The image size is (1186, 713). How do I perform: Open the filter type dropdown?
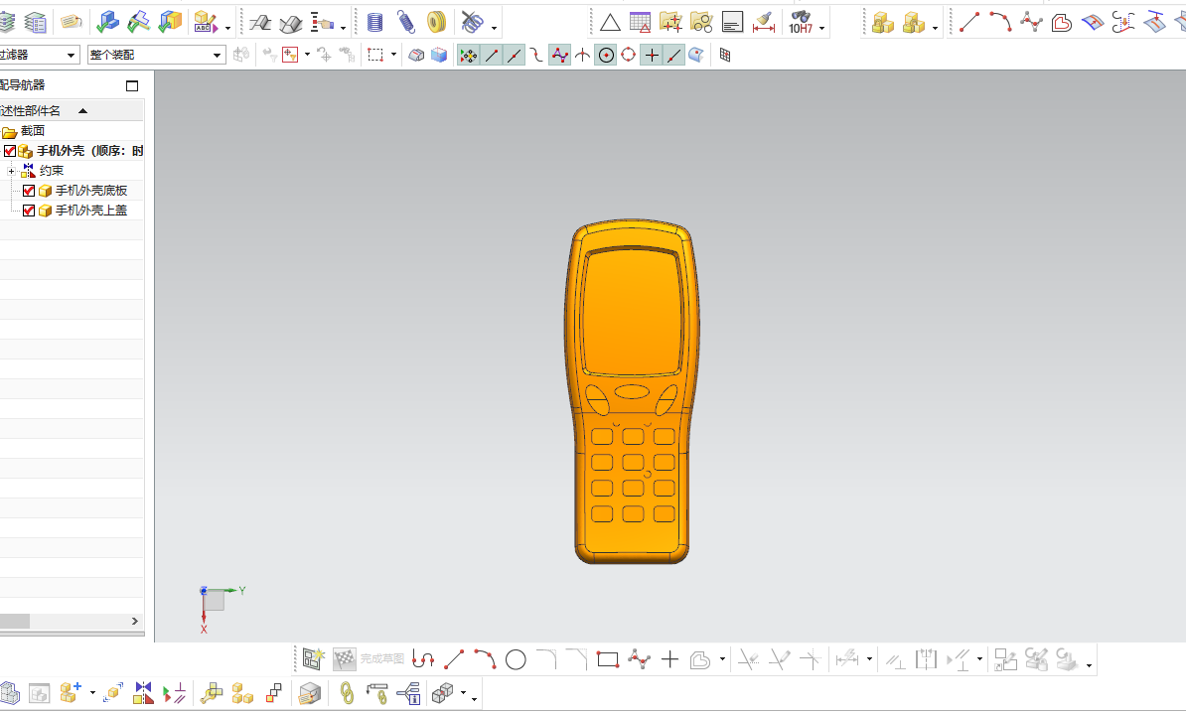pyautogui.click(x=38, y=55)
